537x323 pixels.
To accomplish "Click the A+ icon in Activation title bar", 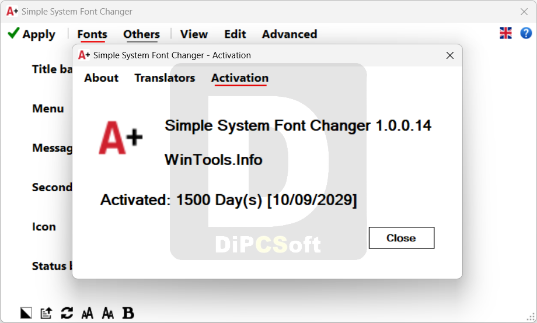I will [84, 55].
